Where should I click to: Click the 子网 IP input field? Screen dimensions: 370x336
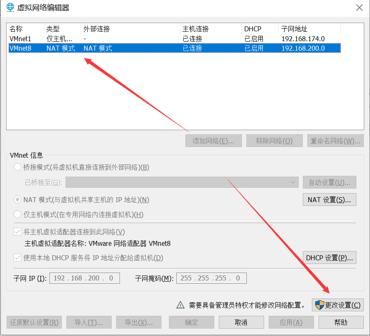[84, 278]
